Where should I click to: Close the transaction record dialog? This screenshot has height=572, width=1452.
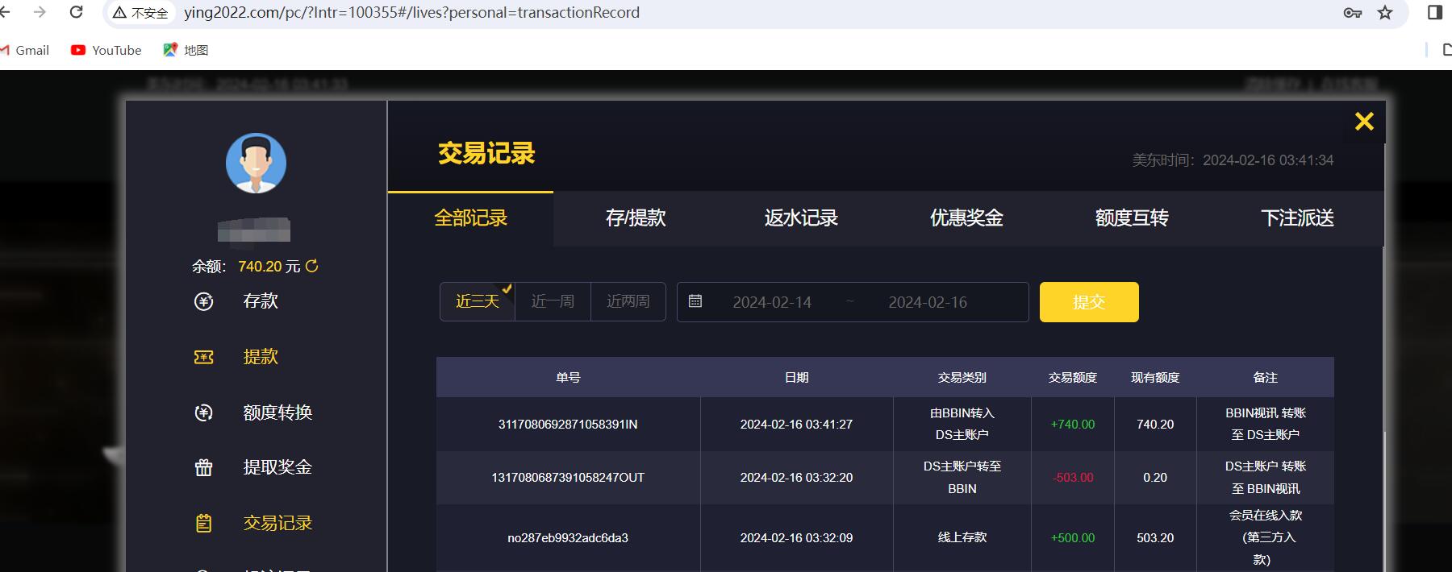tap(1364, 122)
